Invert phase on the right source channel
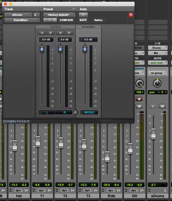 (69, 33)
